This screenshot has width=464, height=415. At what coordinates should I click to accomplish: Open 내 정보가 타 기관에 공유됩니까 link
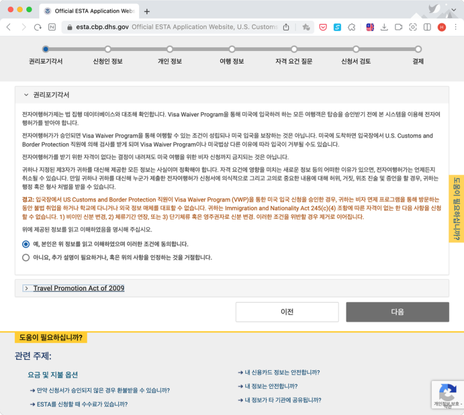pyautogui.click(x=280, y=400)
